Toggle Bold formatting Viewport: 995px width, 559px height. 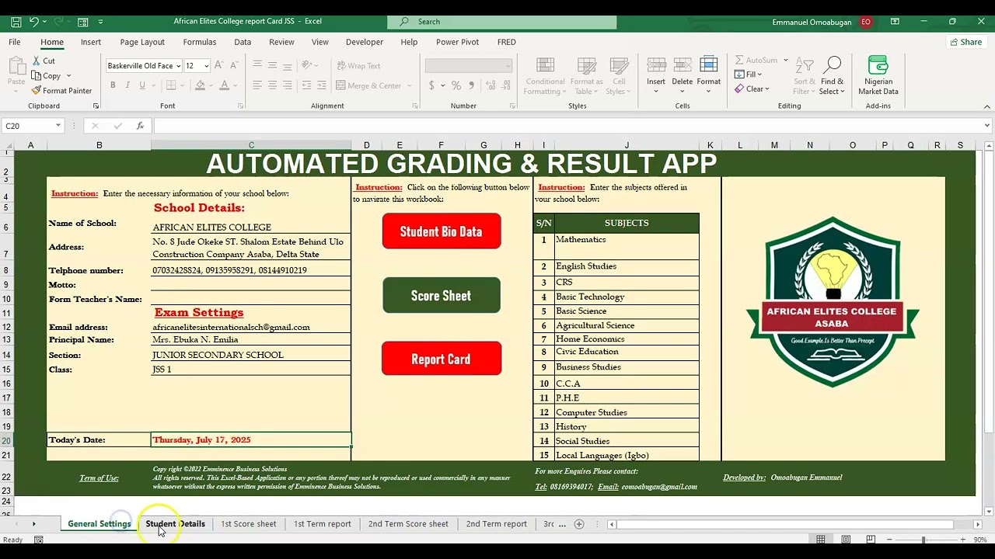(113, 85)
